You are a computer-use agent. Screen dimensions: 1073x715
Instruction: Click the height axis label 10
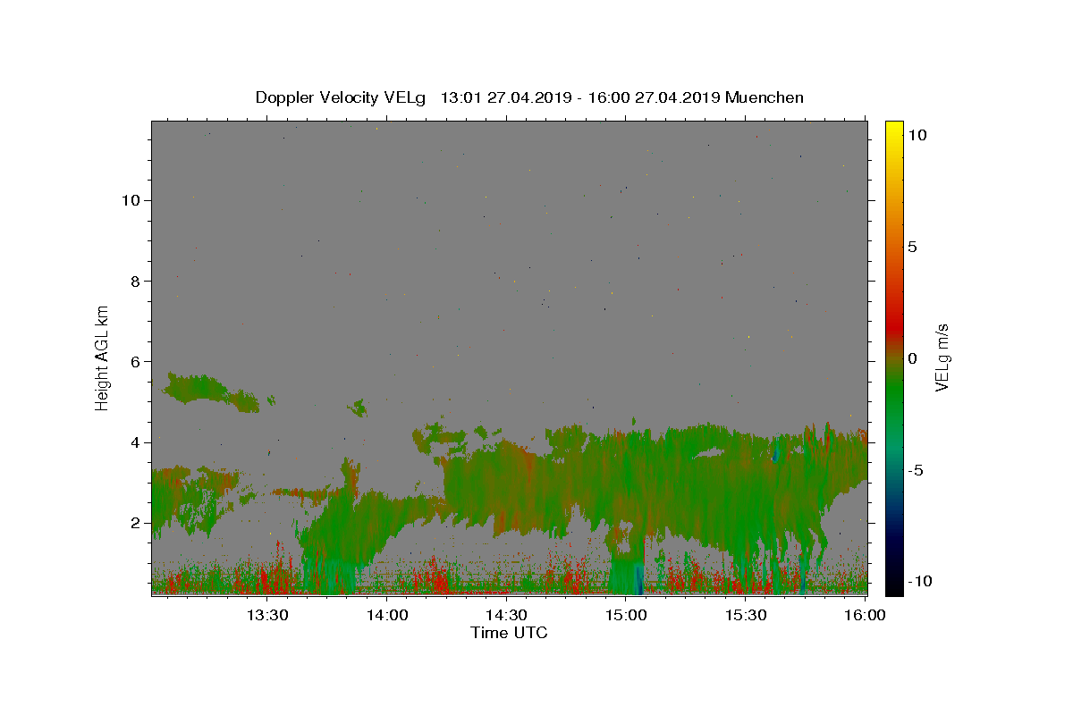pyautogui.click(x=131, y=200)
